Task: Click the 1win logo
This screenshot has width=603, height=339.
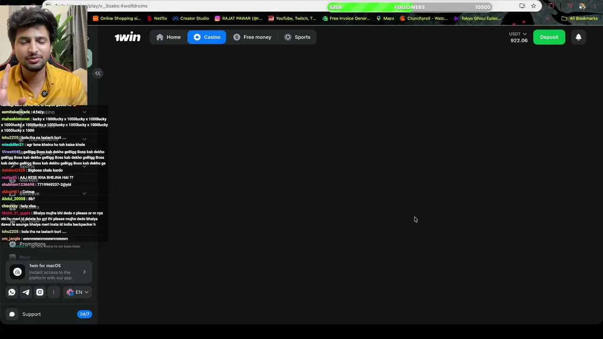Action: click(127, 37)
